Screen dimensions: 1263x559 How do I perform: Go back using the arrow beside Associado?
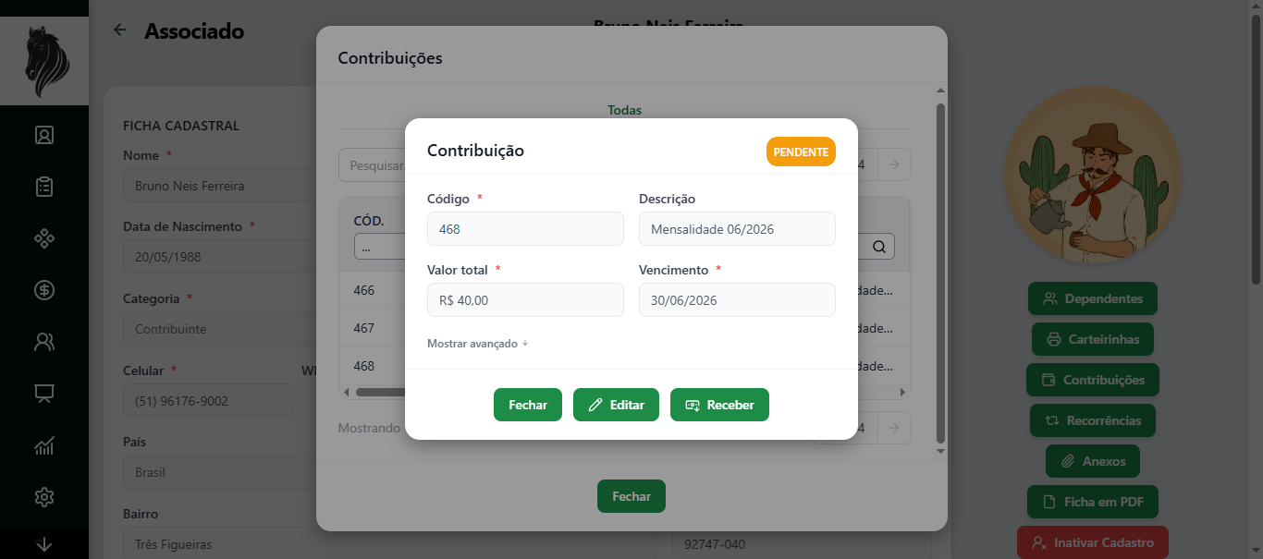click(x=120, y=30)
